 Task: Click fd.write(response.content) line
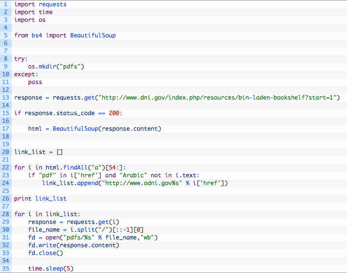point(73,245)
